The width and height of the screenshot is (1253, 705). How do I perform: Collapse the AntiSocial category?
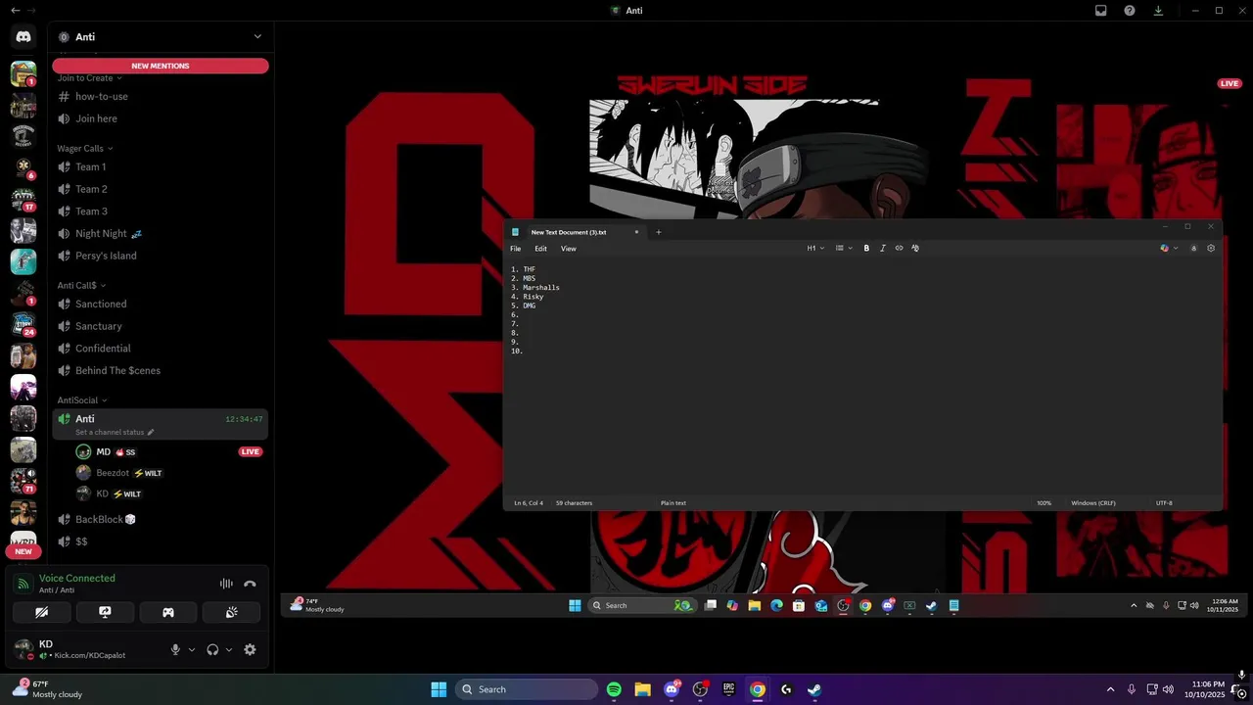(82, 400)
